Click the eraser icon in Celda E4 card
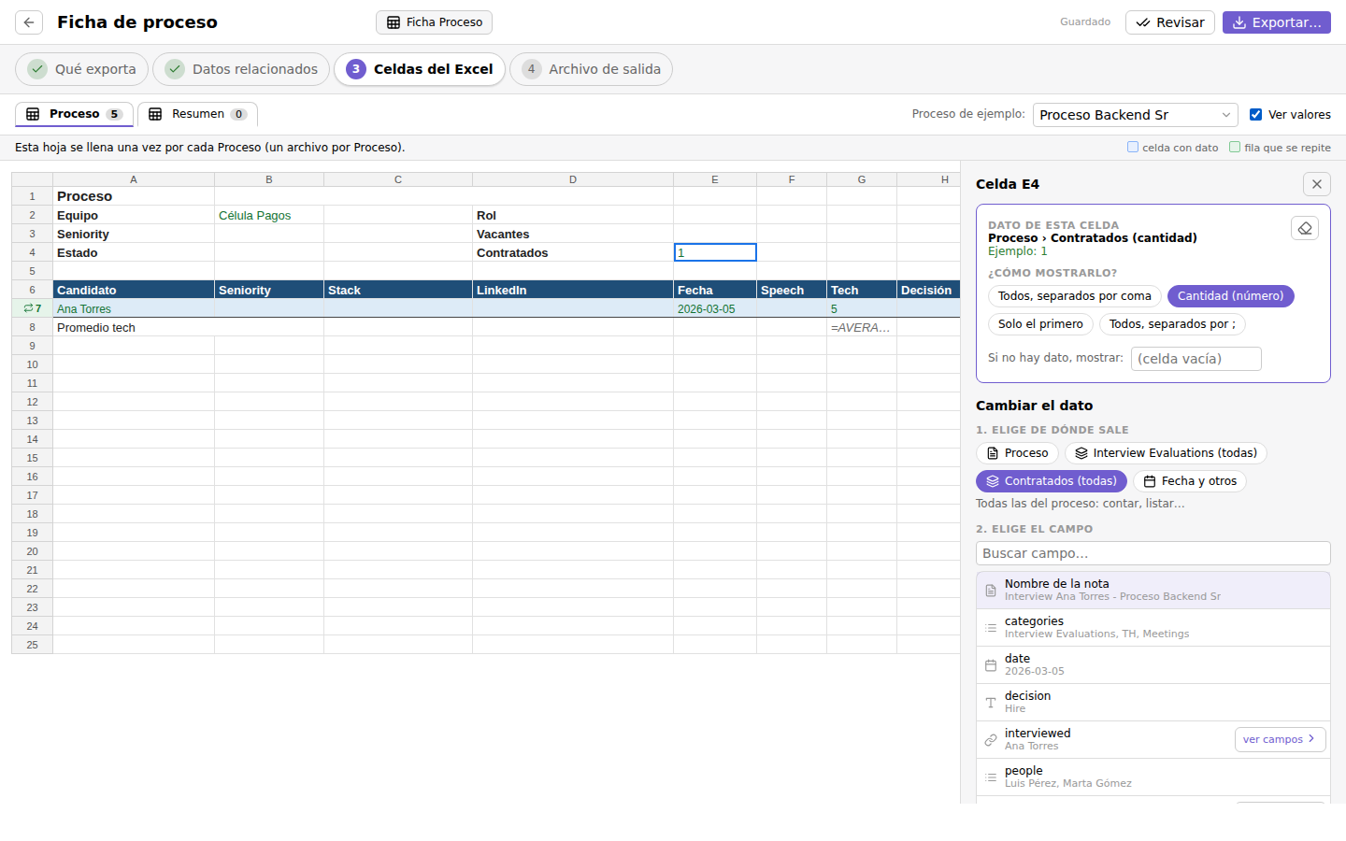This screenshot has width=1346, height=841. pyautogui.click(x=1305, y=228)
